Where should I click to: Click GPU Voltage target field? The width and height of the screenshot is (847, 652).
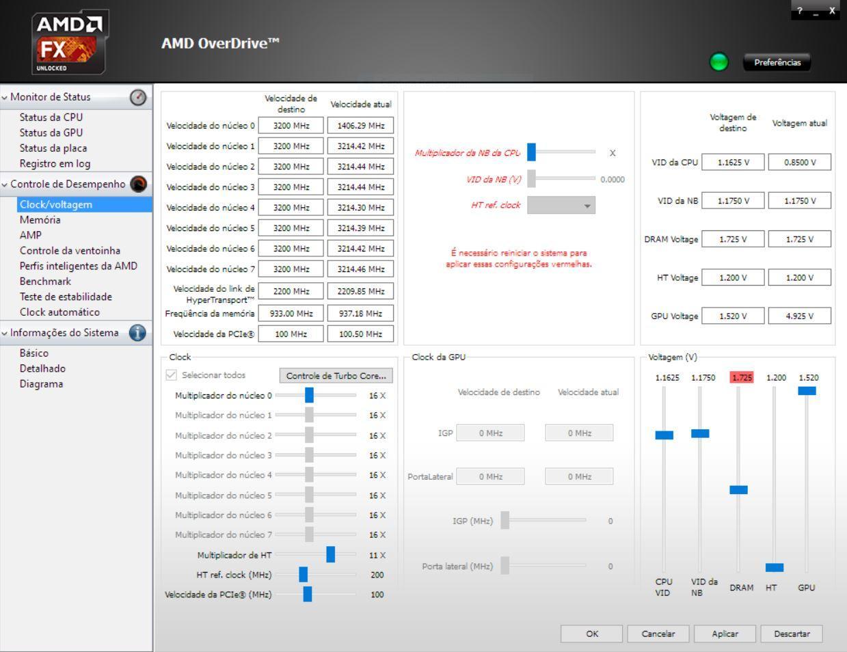[733, 316]
